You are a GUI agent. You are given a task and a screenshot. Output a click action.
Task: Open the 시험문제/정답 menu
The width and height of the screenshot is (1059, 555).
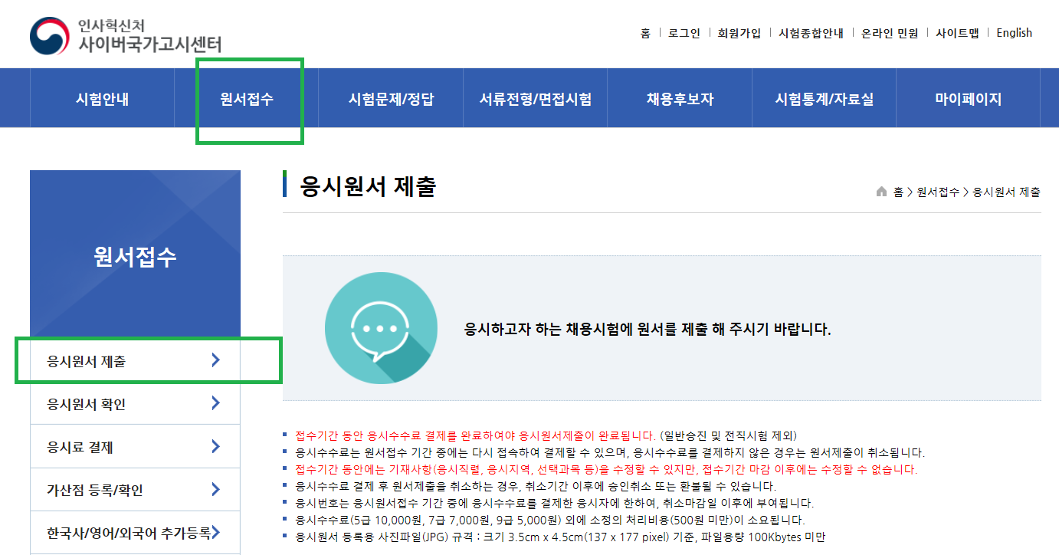(391, 99)
